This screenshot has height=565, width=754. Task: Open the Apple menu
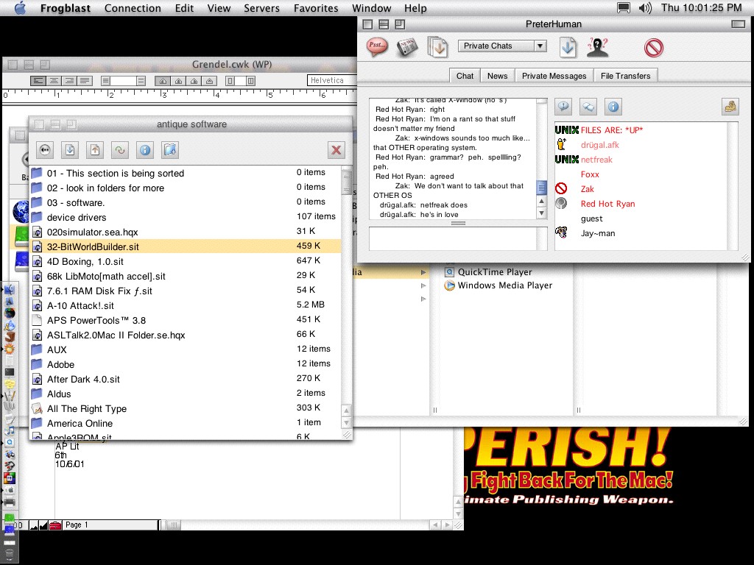coord(20,7)
